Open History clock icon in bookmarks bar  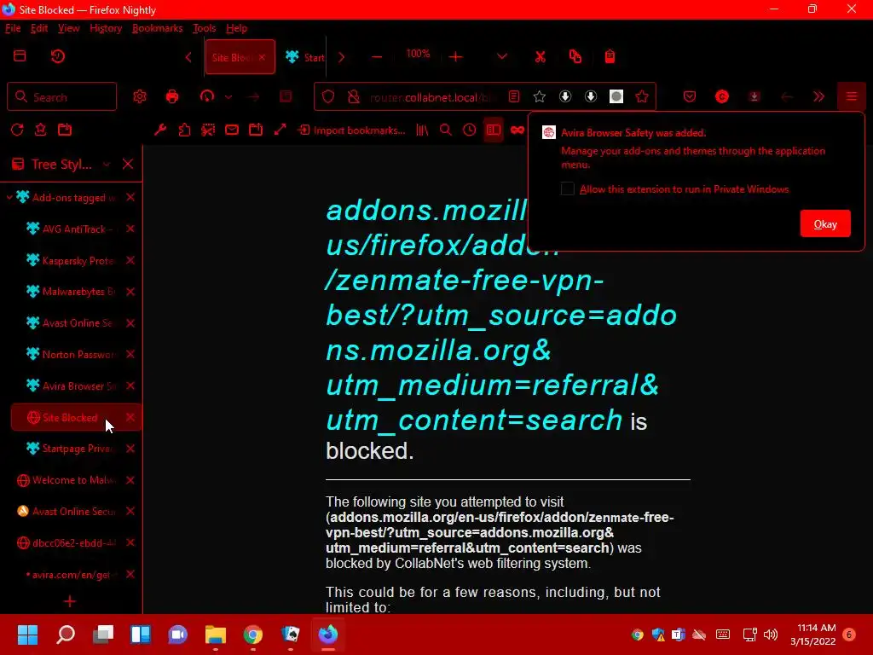point(470,130)
